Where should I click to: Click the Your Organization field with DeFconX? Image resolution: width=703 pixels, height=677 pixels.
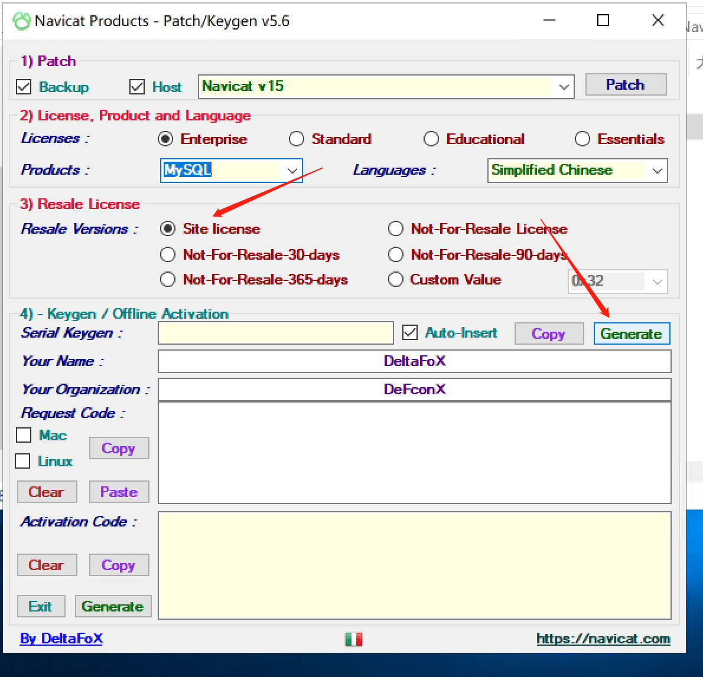click(x=415, y=390)
